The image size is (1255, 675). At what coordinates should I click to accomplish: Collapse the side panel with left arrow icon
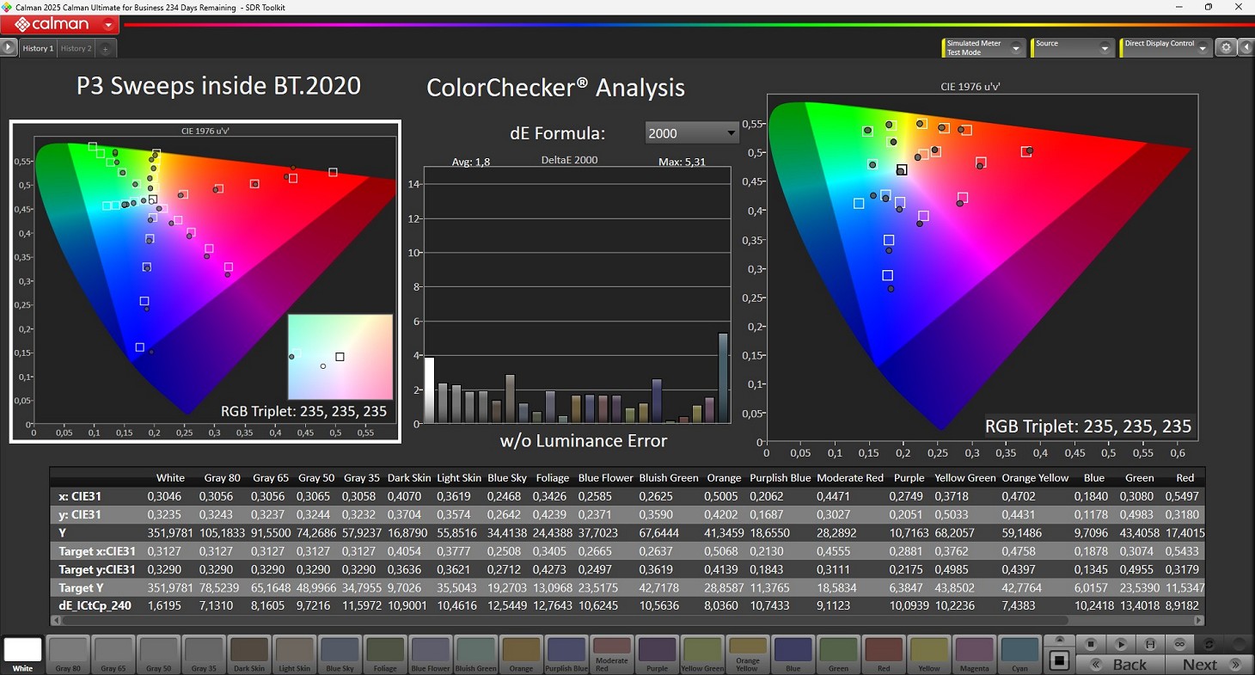point(1246,48)
